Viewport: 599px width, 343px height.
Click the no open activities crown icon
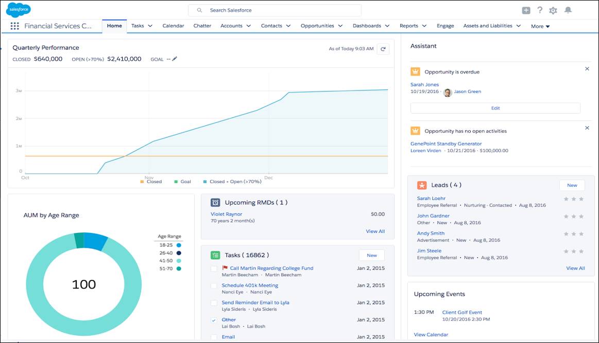[415, 131]
